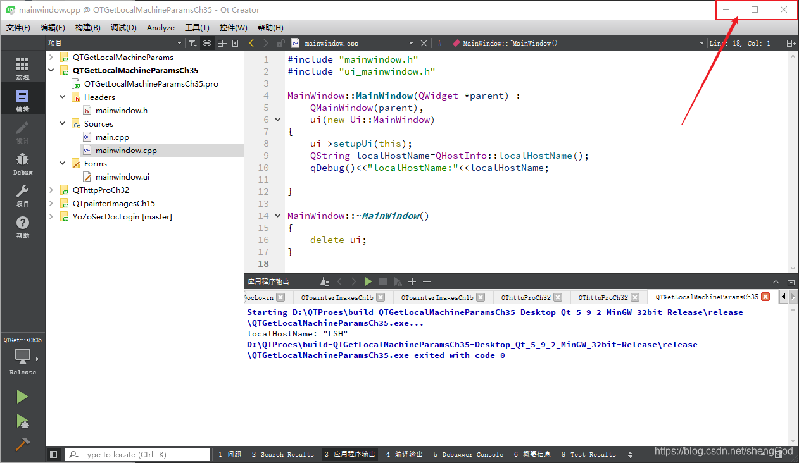
Task: Go back in editor navigation history
Action: [251, 43]
